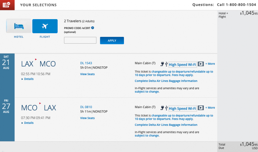258x152 pixels.
Task: View Seats for the LAX to MCO flight
Action: point(87,74)
